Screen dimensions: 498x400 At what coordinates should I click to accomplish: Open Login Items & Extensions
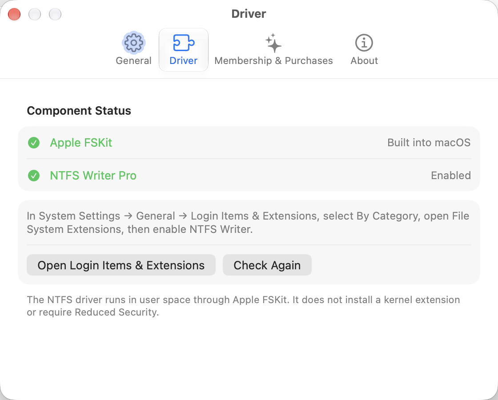pos(121,265)
